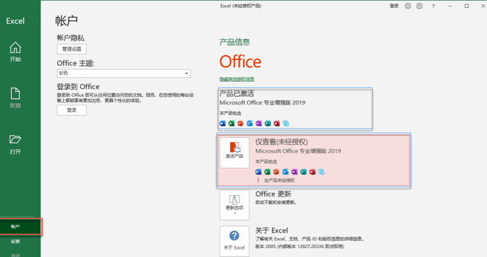This screenshot has width=487, height=257.
Task: Click the frowning face feedback icon
Action: (x=420, y=6)
